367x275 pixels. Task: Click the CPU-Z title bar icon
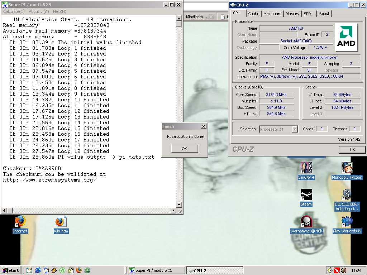tap(233, 5)
